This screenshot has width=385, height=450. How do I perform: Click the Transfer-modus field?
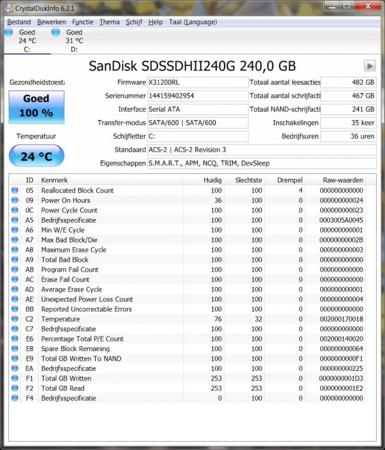click(198, 123)
